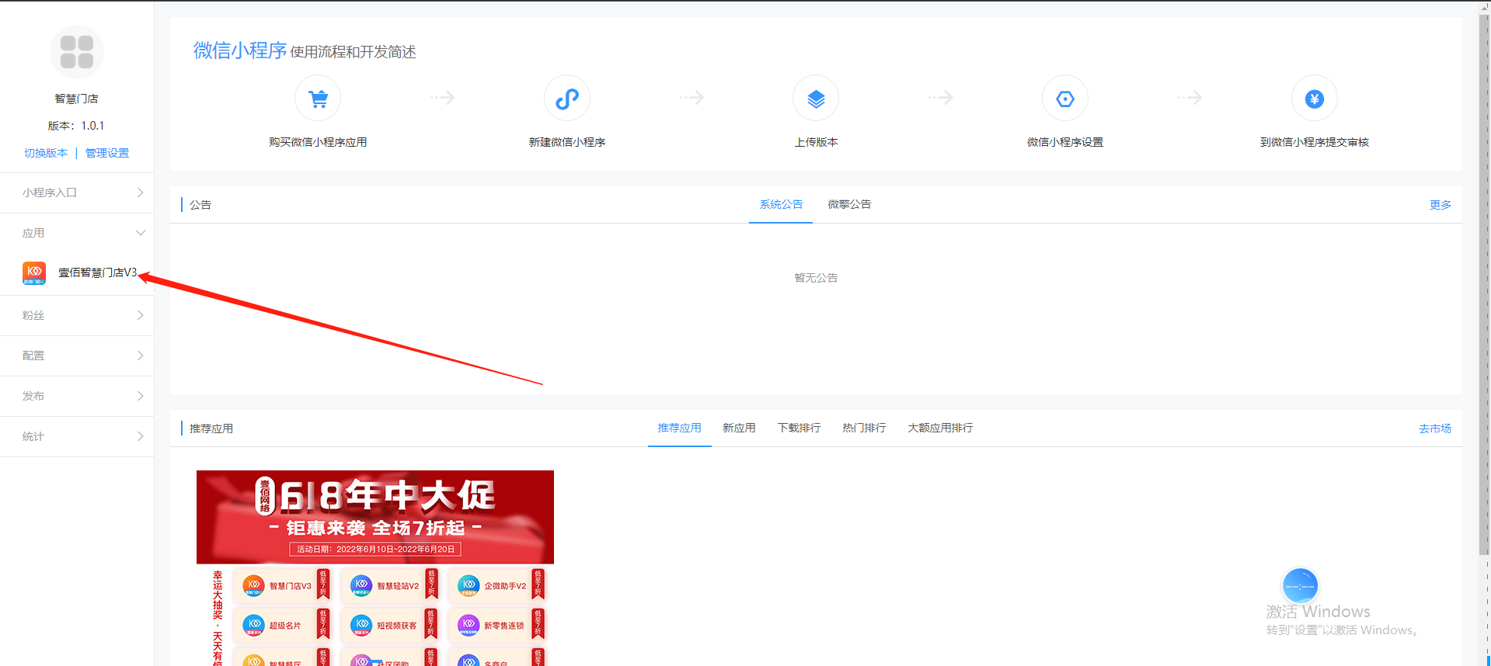The image size is (1491, 666).
Task: Click the hexagon icon for 微信小程序设置
Action: click(x=1065, y=99)
